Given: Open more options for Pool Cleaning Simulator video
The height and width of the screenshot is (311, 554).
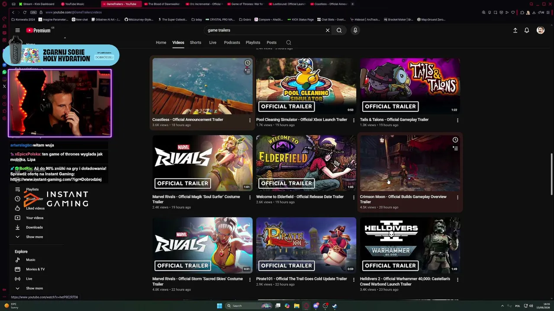Looking at the screenshot, I should pyautogui.click(x=354, y=120).
